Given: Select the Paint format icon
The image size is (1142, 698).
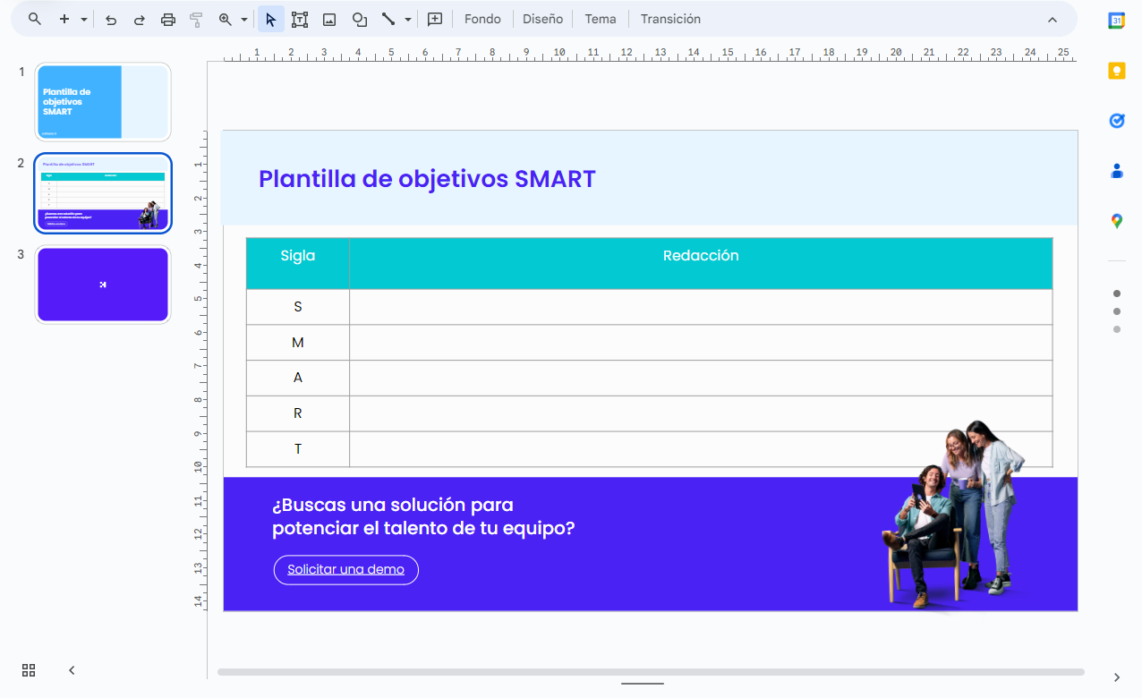Looking at the screenshot, I should point(196,18).
